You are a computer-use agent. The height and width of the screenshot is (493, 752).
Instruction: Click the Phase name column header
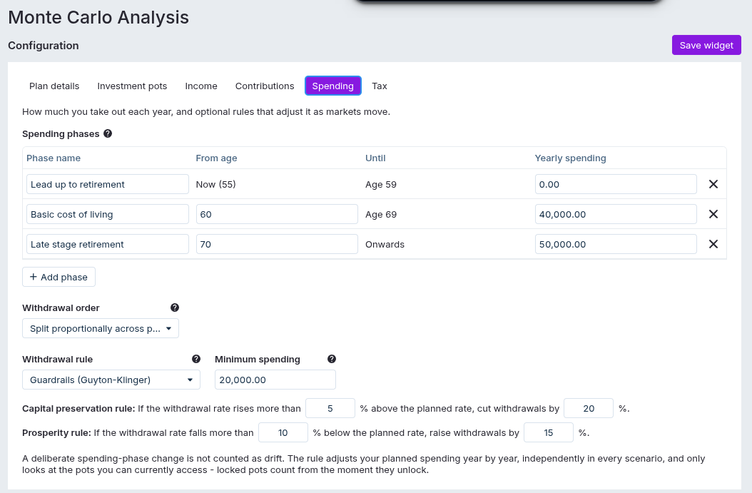click(x=54, y=158)
